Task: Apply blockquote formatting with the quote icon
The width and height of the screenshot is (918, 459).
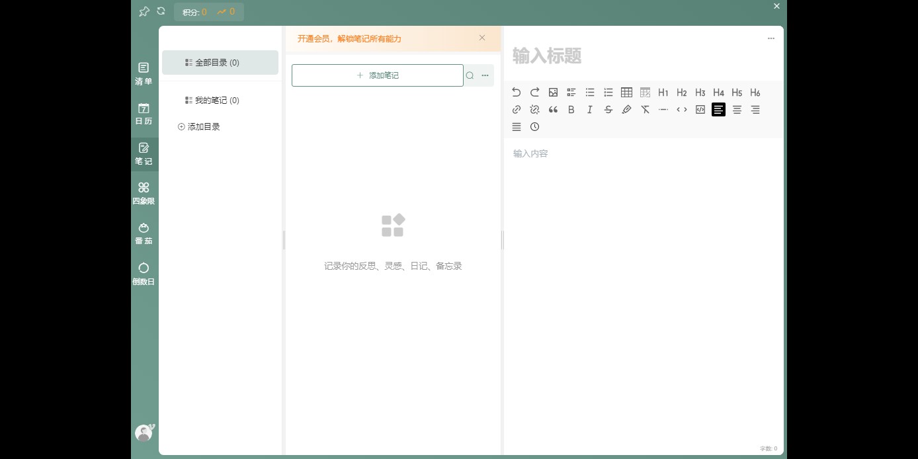Action: pos(553,110)
